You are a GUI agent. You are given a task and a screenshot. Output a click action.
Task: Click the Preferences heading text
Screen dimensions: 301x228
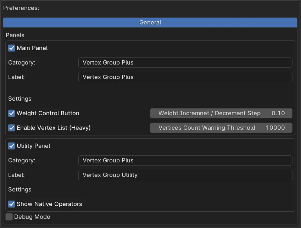click(21, 7)
